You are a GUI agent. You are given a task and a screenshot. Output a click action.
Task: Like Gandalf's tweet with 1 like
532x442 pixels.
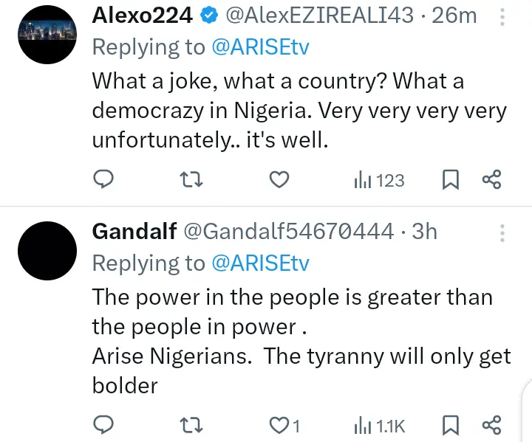click(282, 424)
